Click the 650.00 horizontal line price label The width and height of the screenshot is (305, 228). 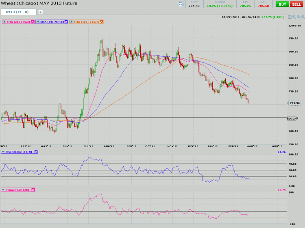292,118
